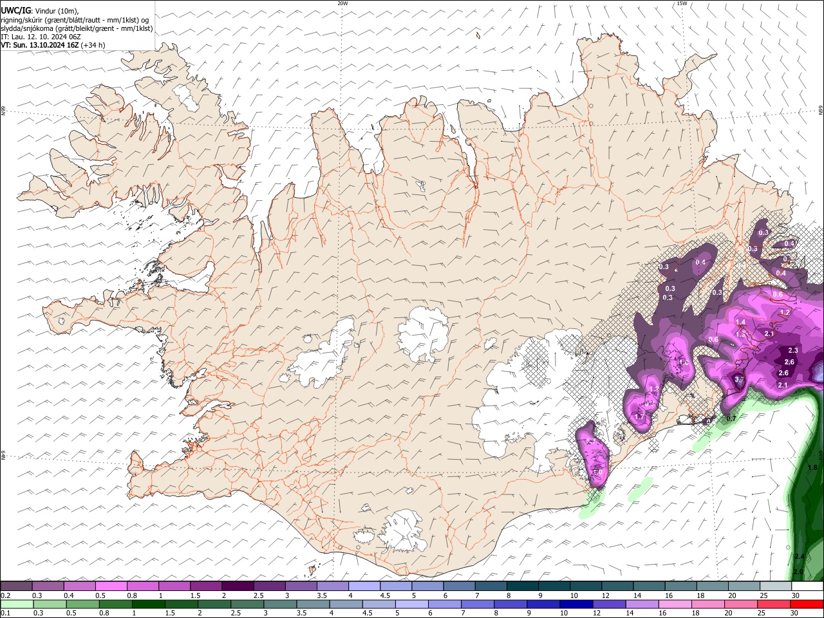Screen dimensions: 824x618
Task: Pick the bright pink 0.5 swatch on the purple scale
Action: 111,586
